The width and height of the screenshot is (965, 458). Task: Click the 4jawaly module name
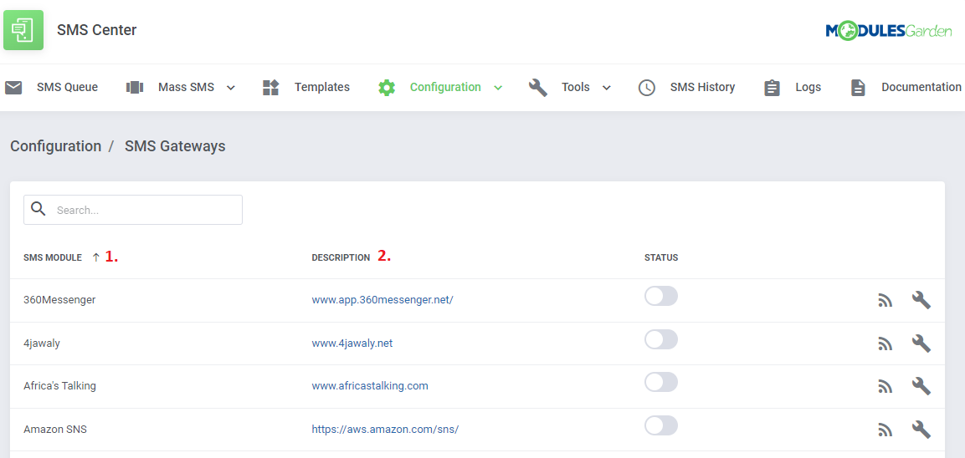click(42, 343)
